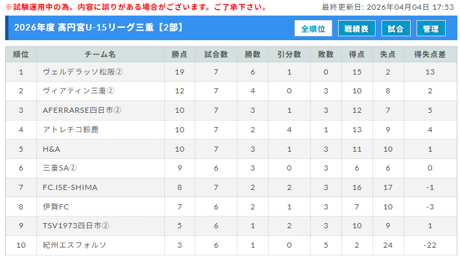Open the 試合 tab
The width and height of the screenshot is (460, 260).
click(x=395, y=29)
